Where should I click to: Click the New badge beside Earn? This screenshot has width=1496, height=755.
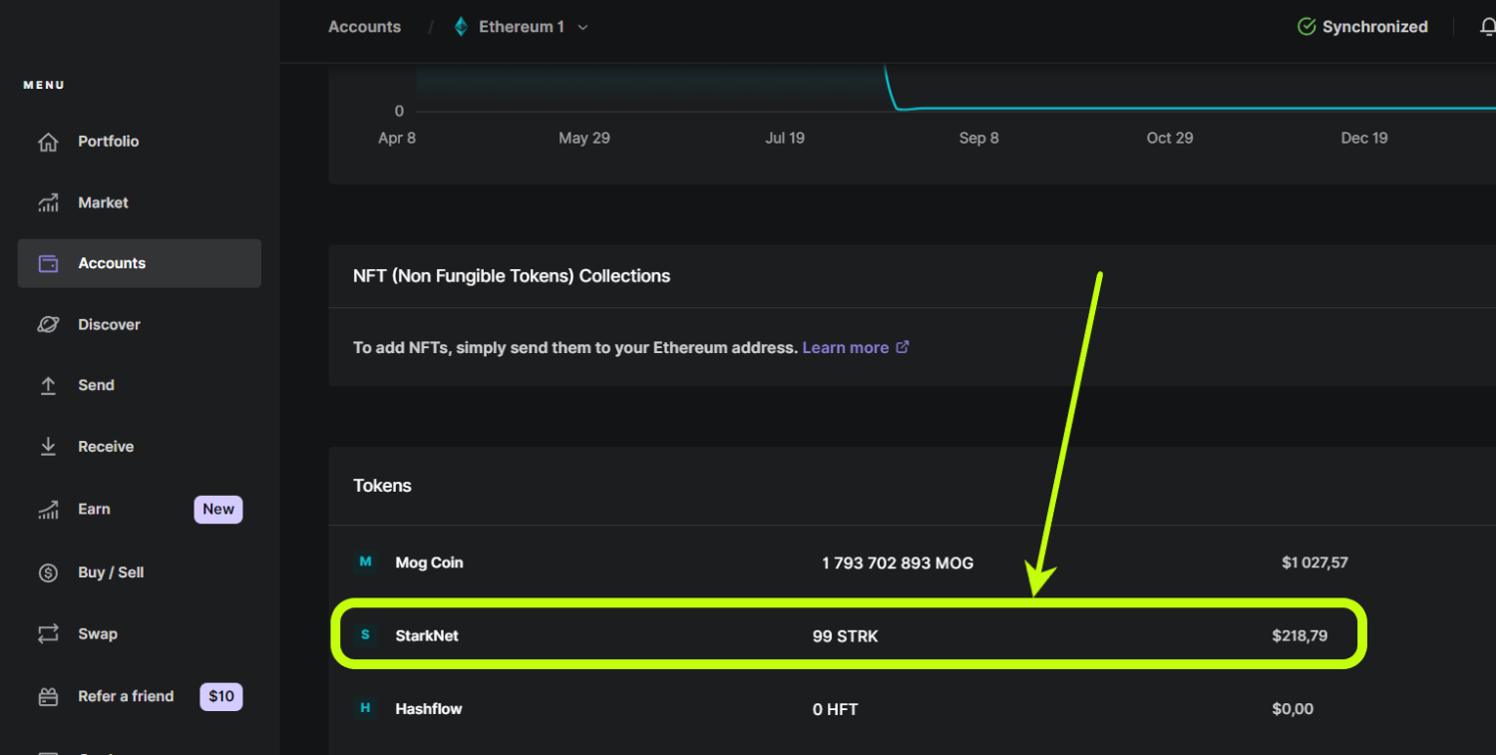click(218, 509)
